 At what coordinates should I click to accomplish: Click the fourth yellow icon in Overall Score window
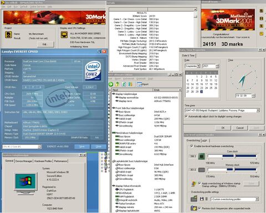point(262,33)
